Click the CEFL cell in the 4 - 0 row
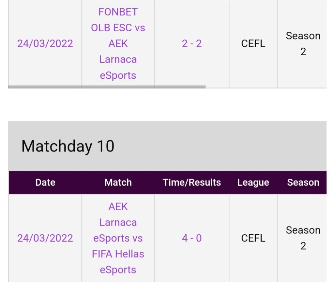334x282 pixels. 253,238
